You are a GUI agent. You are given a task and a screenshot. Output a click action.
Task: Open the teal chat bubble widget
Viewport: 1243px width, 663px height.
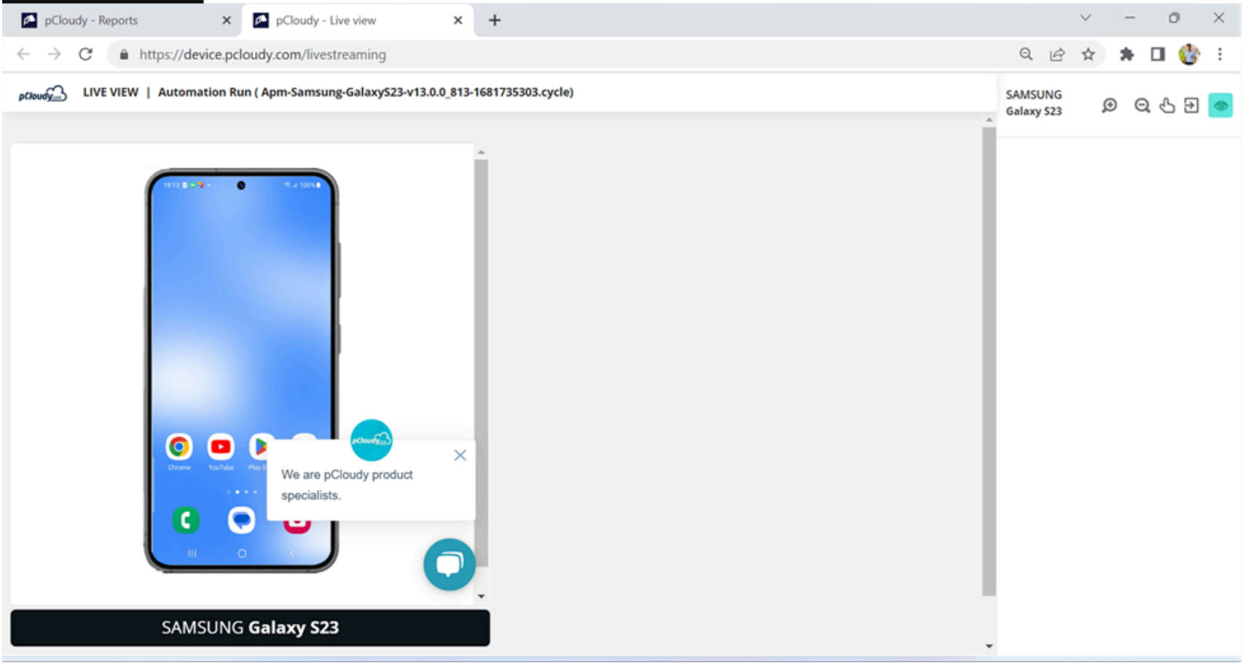tap(449, 565)
